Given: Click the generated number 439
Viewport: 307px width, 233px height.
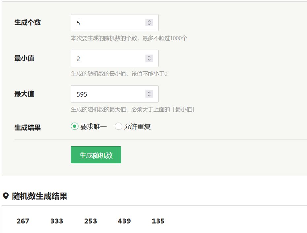Looking at the screenshot, I should [x=124, y=221].
